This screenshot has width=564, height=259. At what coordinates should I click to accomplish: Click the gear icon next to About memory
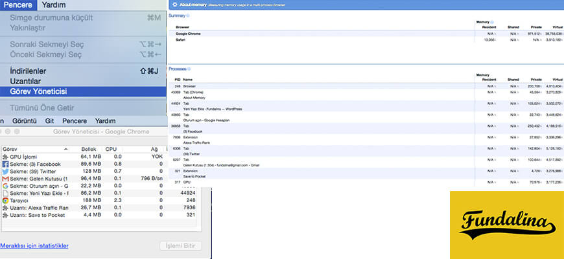pos(175,5)
